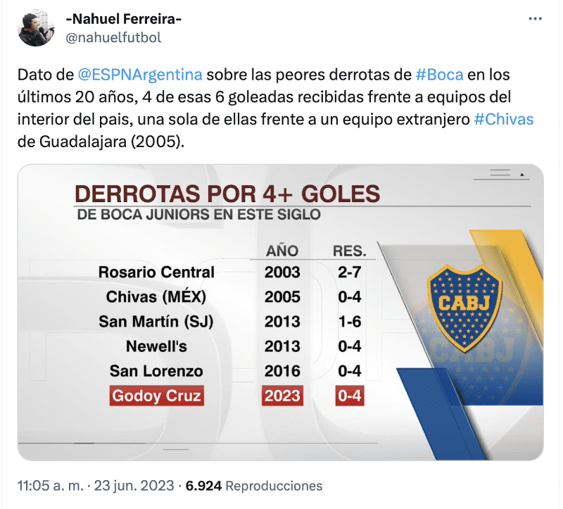
Task: Click the RES. column header
Action: 349,251
